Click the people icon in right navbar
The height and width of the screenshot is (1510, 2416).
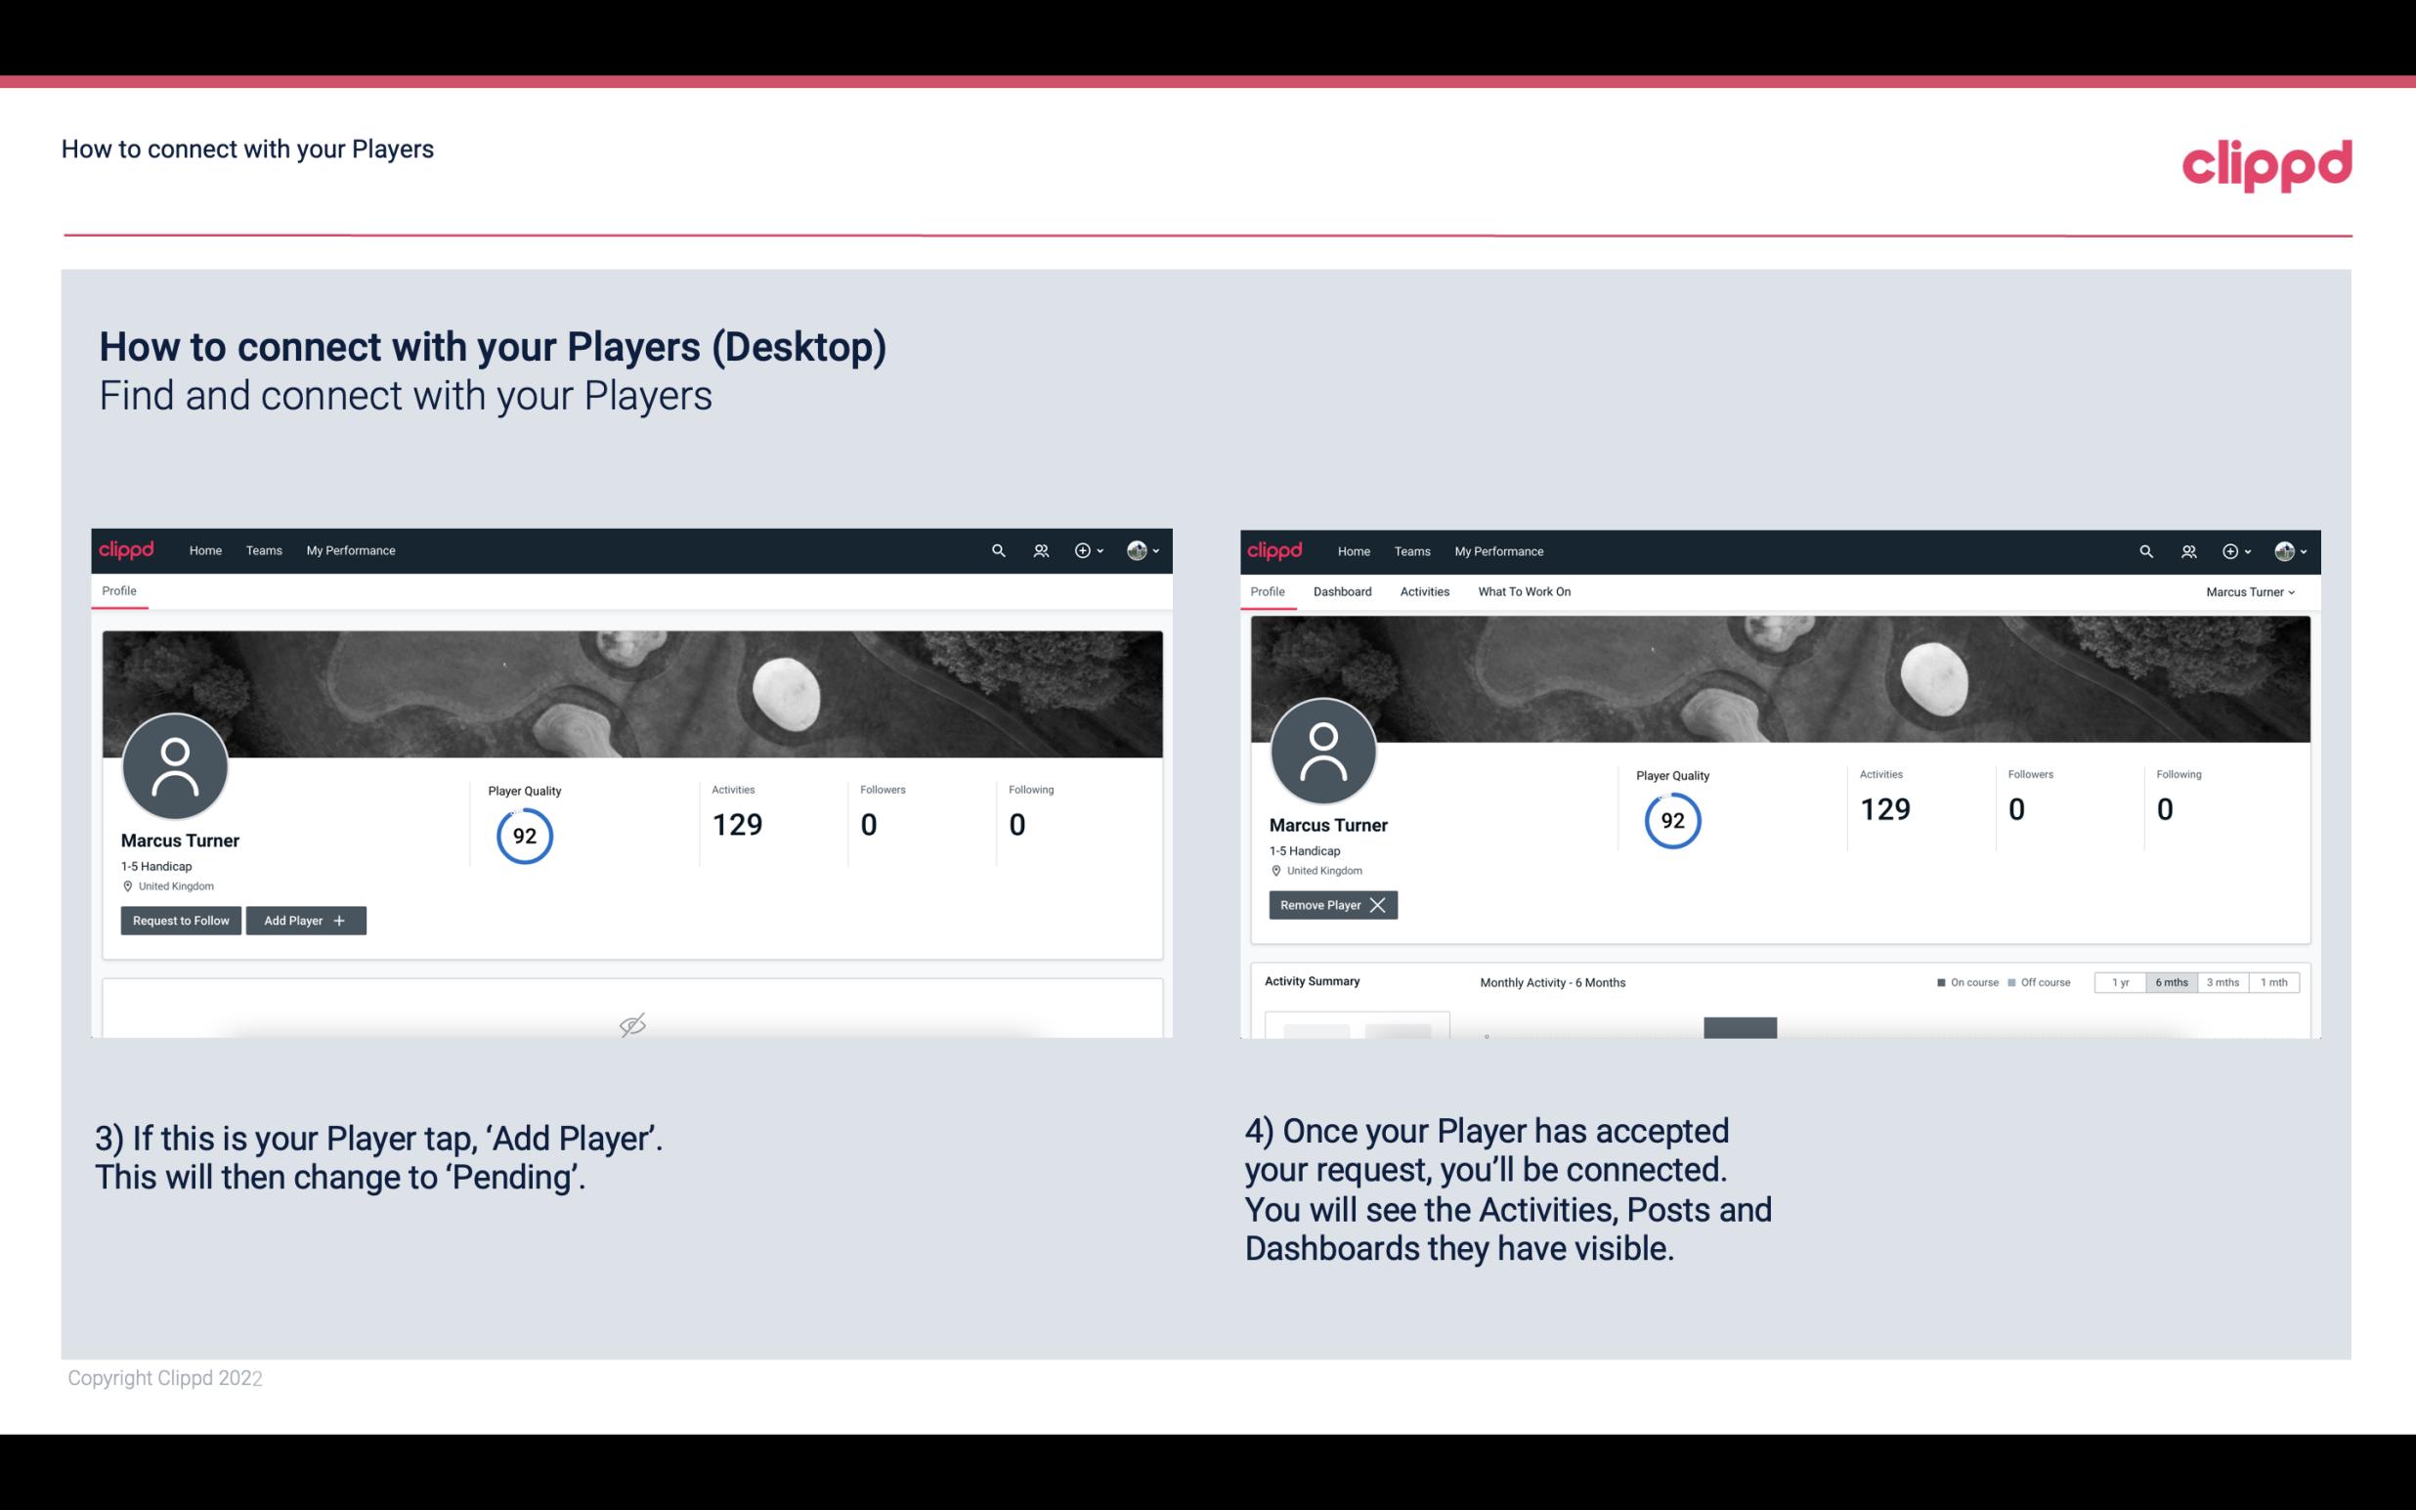pos(2190,551)
